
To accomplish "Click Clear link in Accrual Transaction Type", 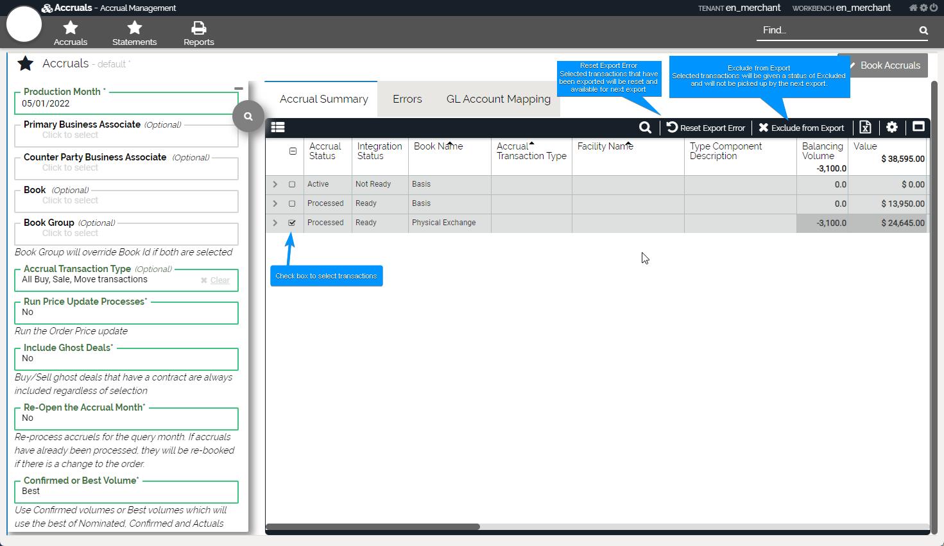I will click(219, 280).
